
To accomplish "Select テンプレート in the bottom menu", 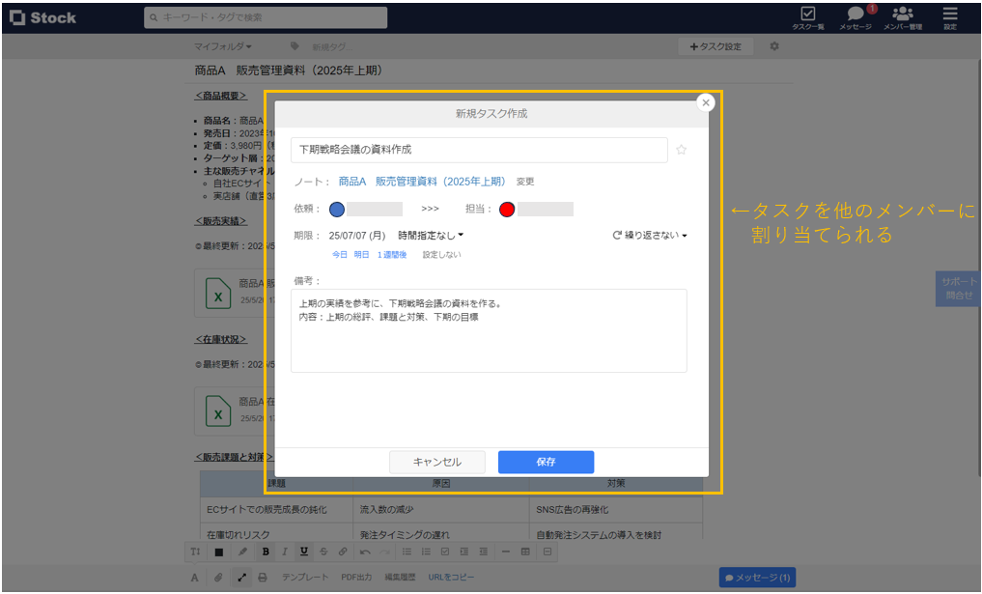I will point(306,575).
